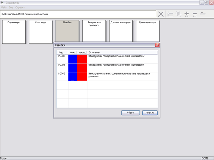Click the plus zoom icon in toolbar
The height and width of the screenshot is (160, 214).
click(187, 14)
